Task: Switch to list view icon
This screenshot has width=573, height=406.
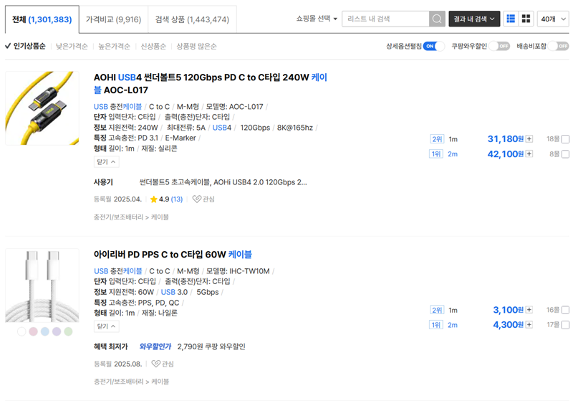Action: (x=511, y=19)
